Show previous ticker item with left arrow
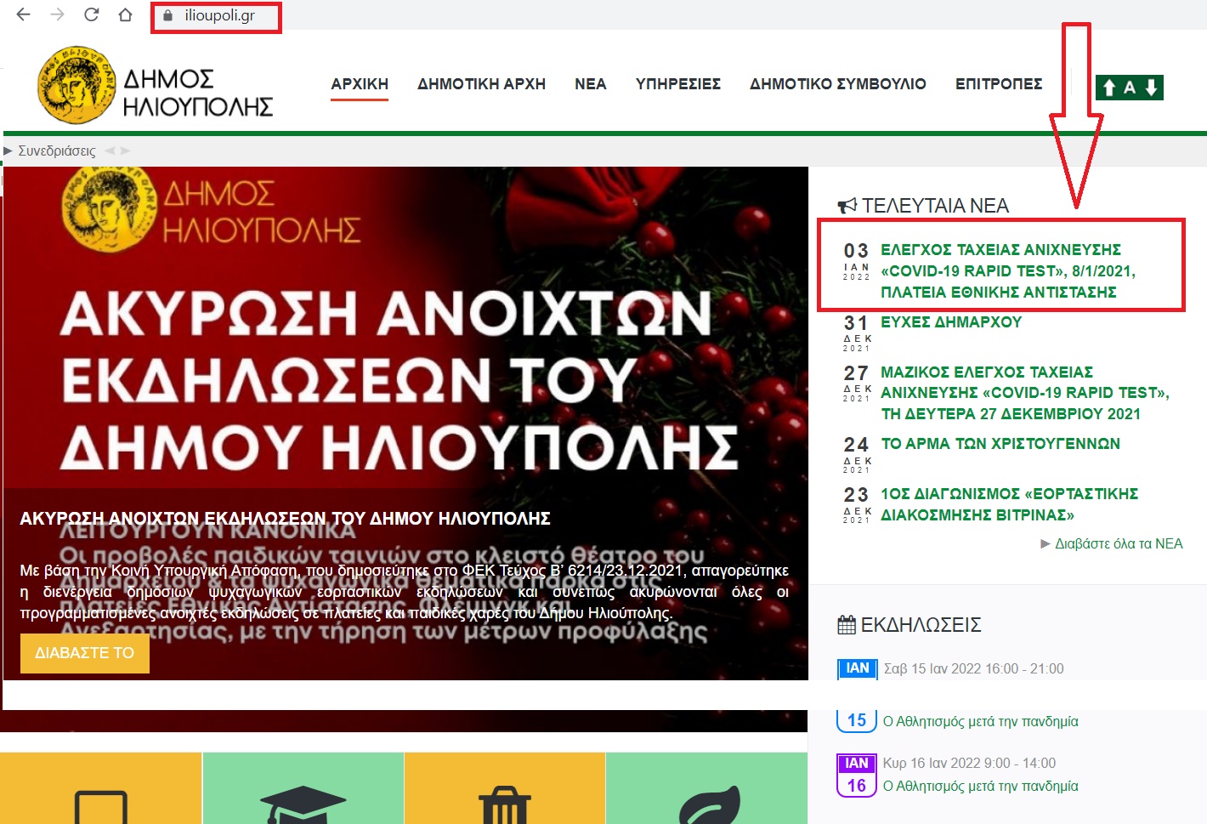Image resolution: width=1207 pixels, height=824 pixels. coord(110,151)
